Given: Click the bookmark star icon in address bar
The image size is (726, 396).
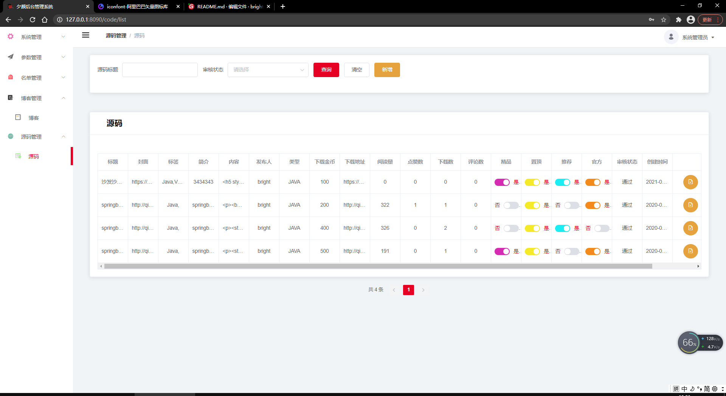Looking at the screenshot, I should pos(664,20).
